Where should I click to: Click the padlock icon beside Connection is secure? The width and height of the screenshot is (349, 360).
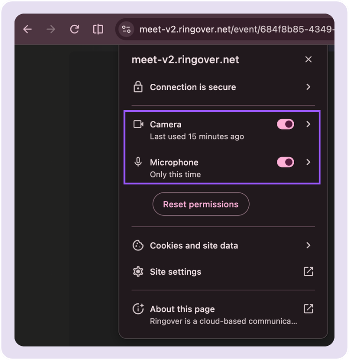coord(138,87)
